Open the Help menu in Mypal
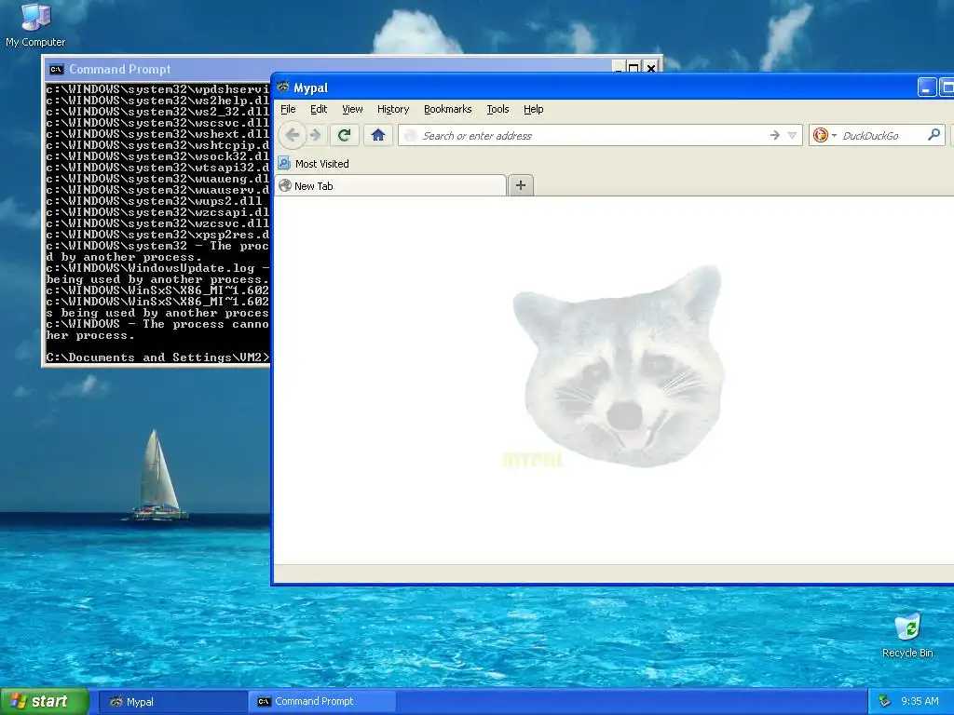The height and width of the screenshot is (715, 954). 534,110
